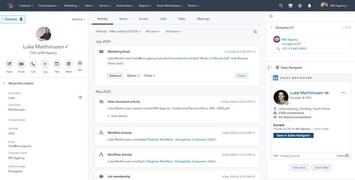Edit contact name with pencil icon
The height and width of the screenshot is (180, 355).
pyautogui.click(x=67, y=47)
